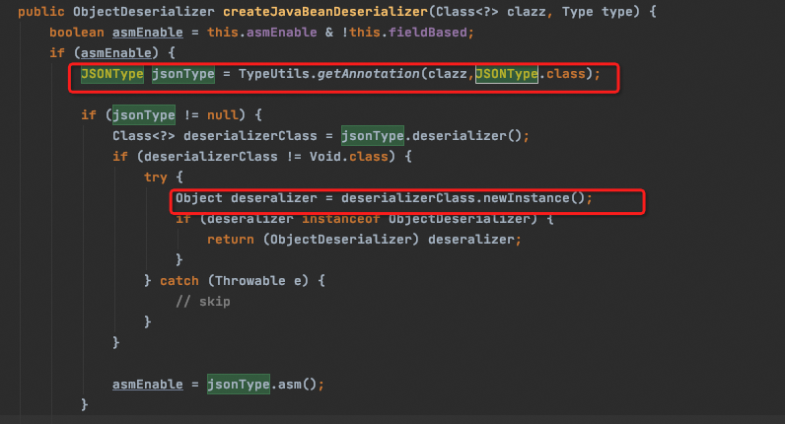The width and height of the screenshot is (785, 424).
Task: Click the 'instanceof' keyword
Action: click(341, 219)
